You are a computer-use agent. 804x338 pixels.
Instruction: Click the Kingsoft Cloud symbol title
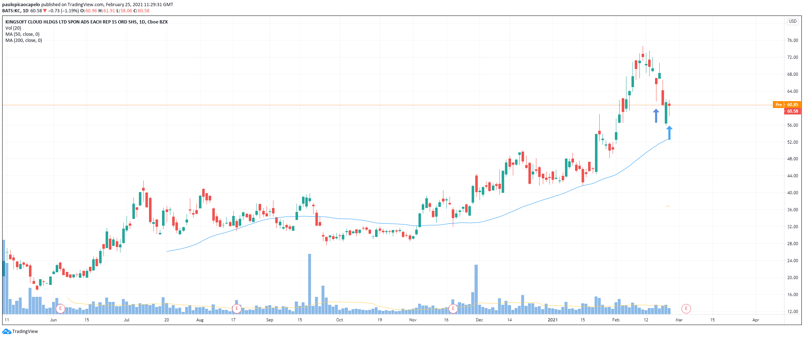(86, 22)
